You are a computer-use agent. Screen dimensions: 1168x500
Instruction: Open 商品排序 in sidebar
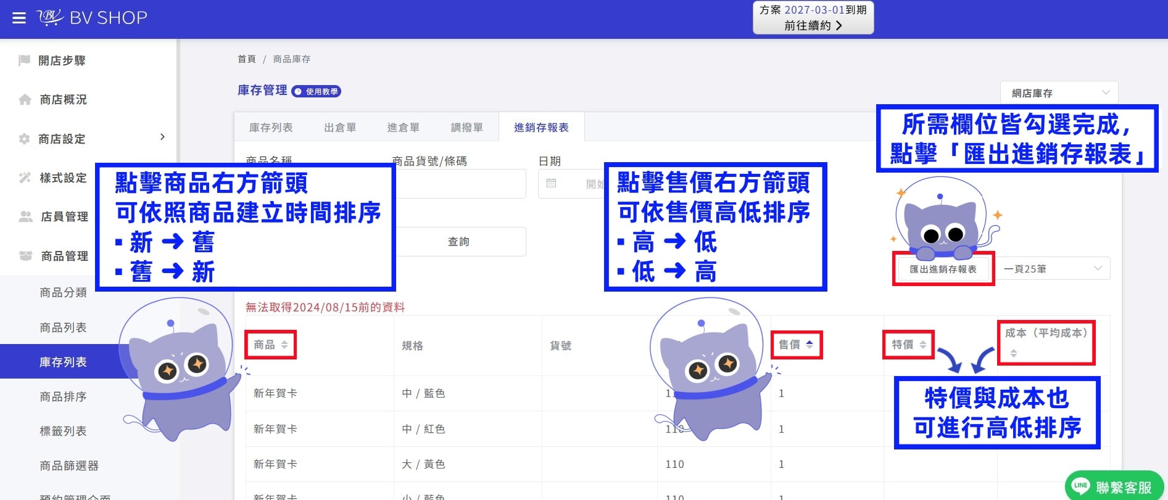63,396
